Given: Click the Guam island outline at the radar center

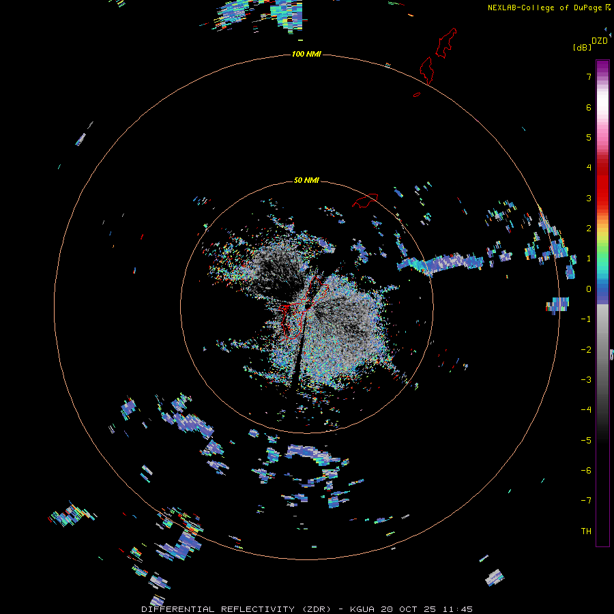Looking at the screenshot, I should coord(304,308).
